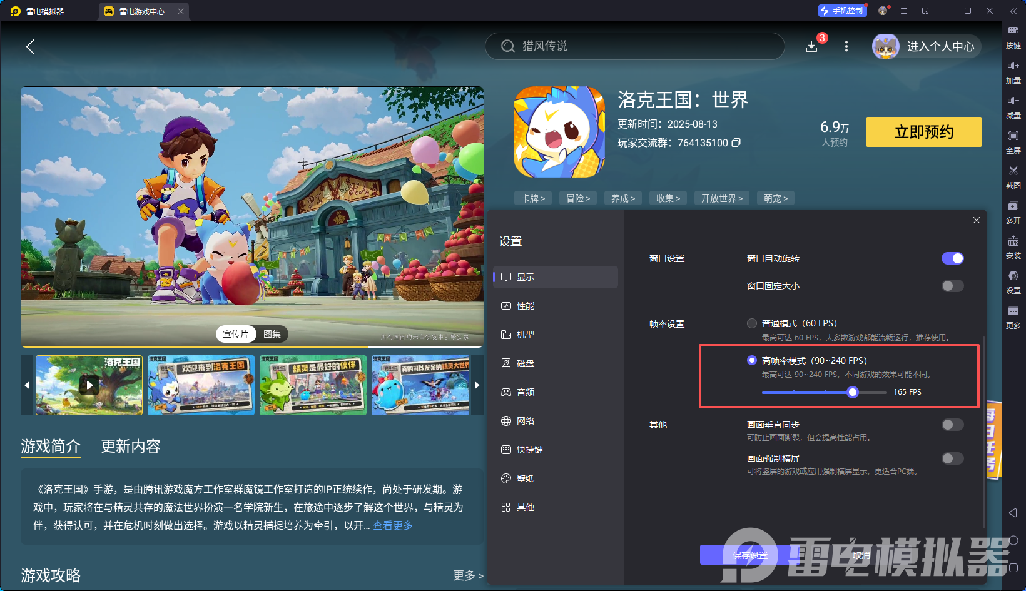1026x591 pixels.
Task: Open downloads via the download icon with badge 3
Action: point(811,46)
